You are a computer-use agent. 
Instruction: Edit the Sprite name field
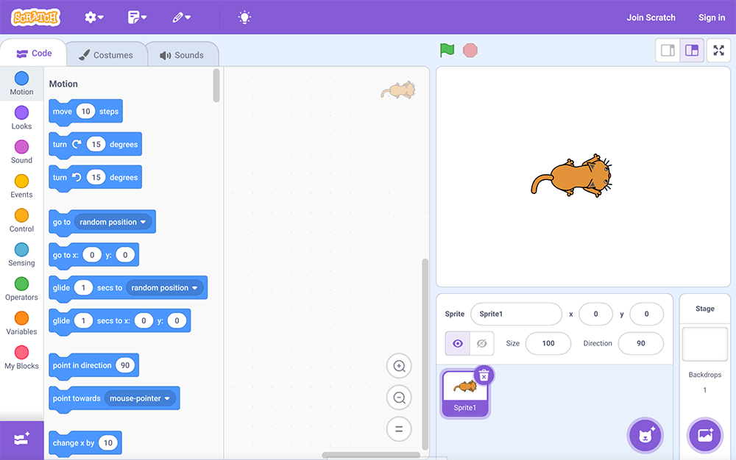point(516,314)
